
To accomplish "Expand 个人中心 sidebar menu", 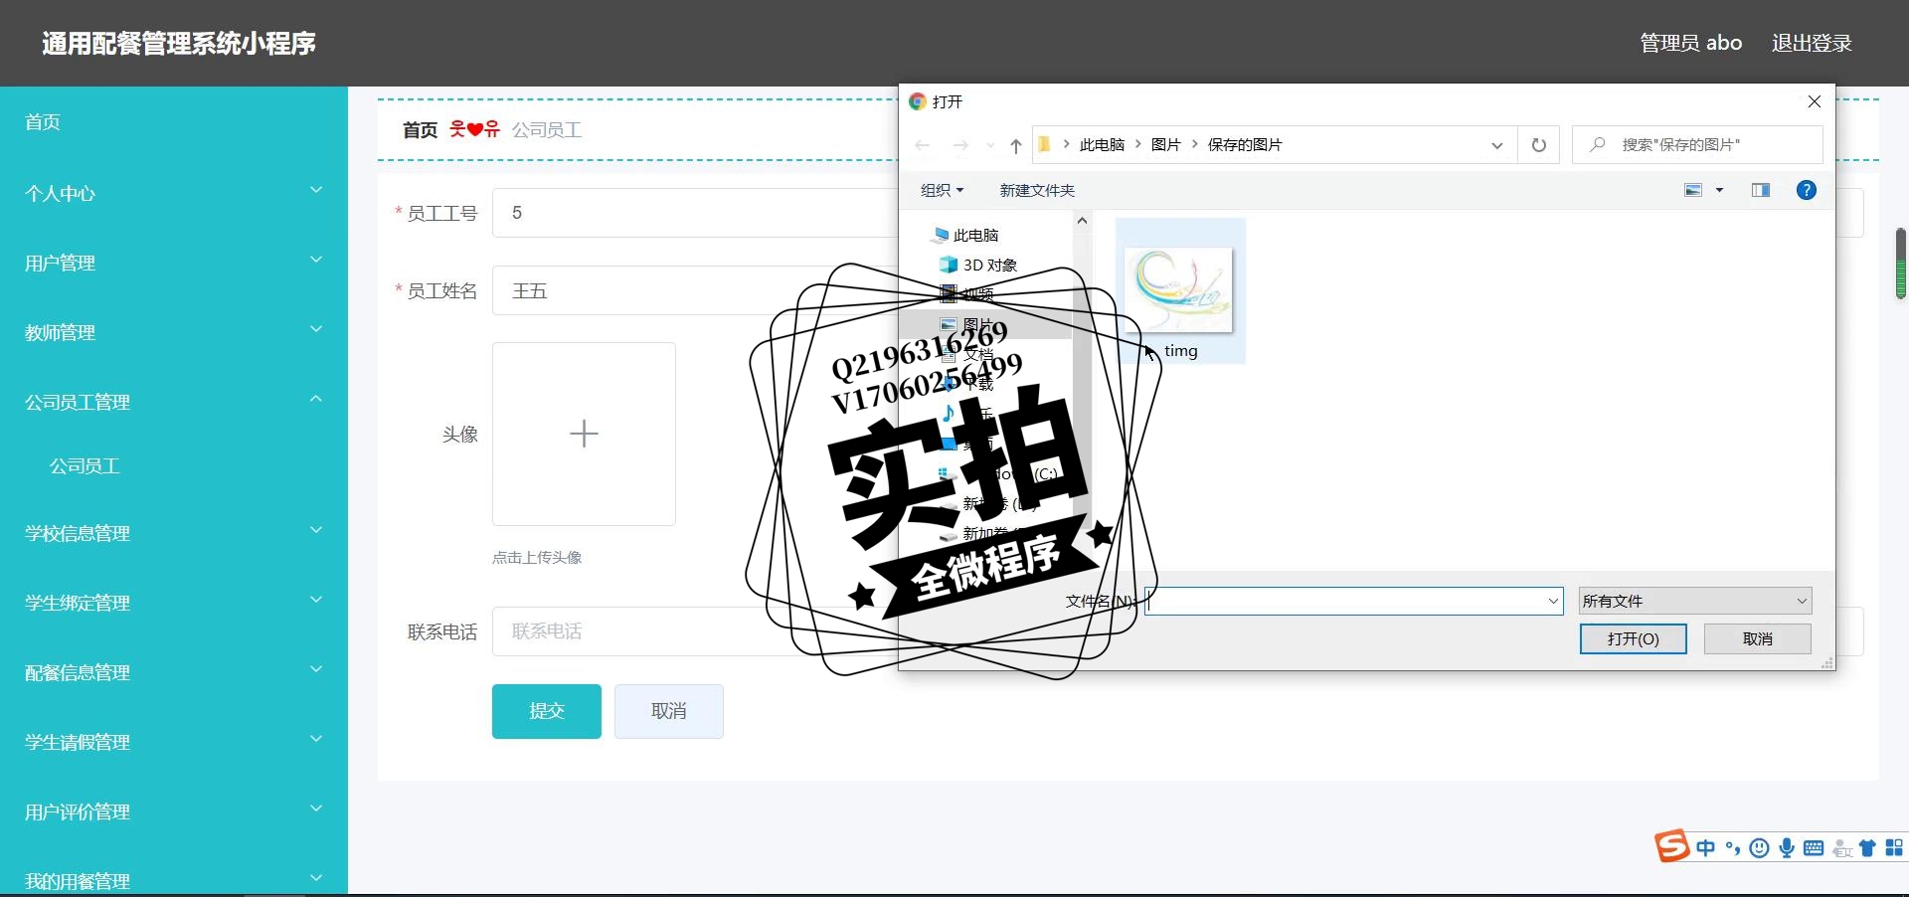I will coord(174,193).
